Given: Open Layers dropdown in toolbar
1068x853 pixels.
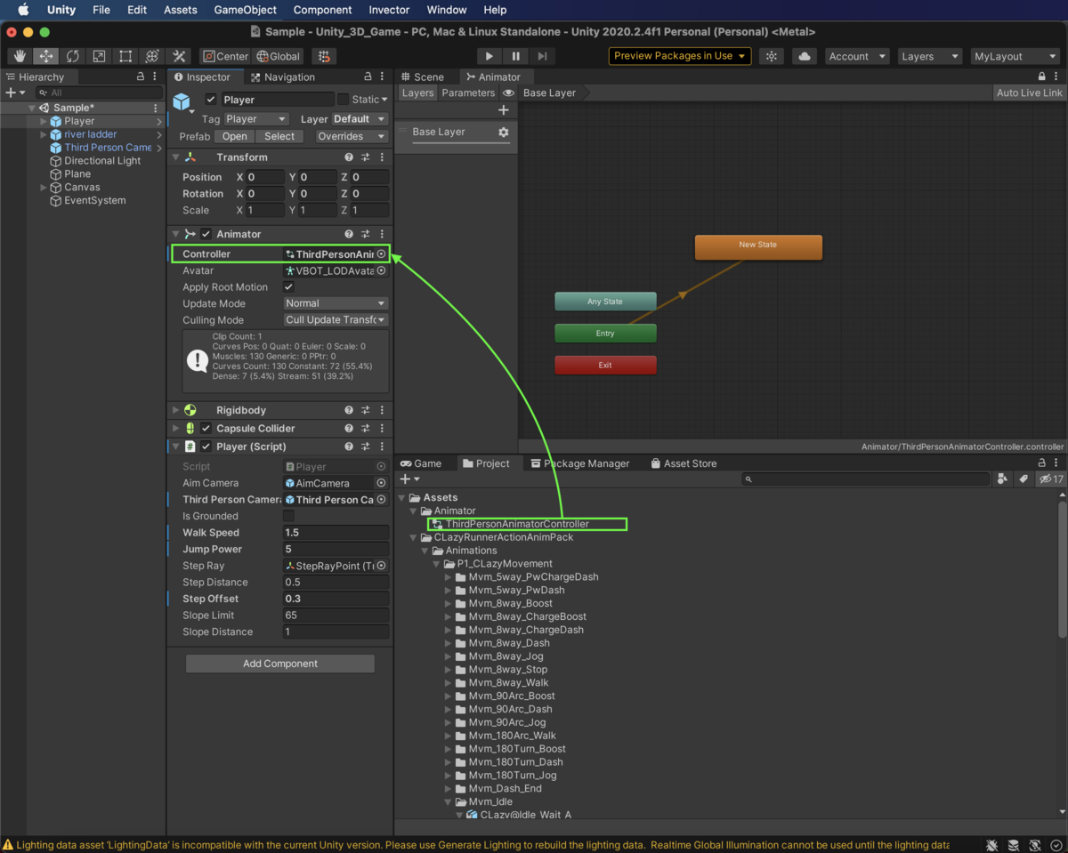Looking at the screenshot, I should (929, 56).
